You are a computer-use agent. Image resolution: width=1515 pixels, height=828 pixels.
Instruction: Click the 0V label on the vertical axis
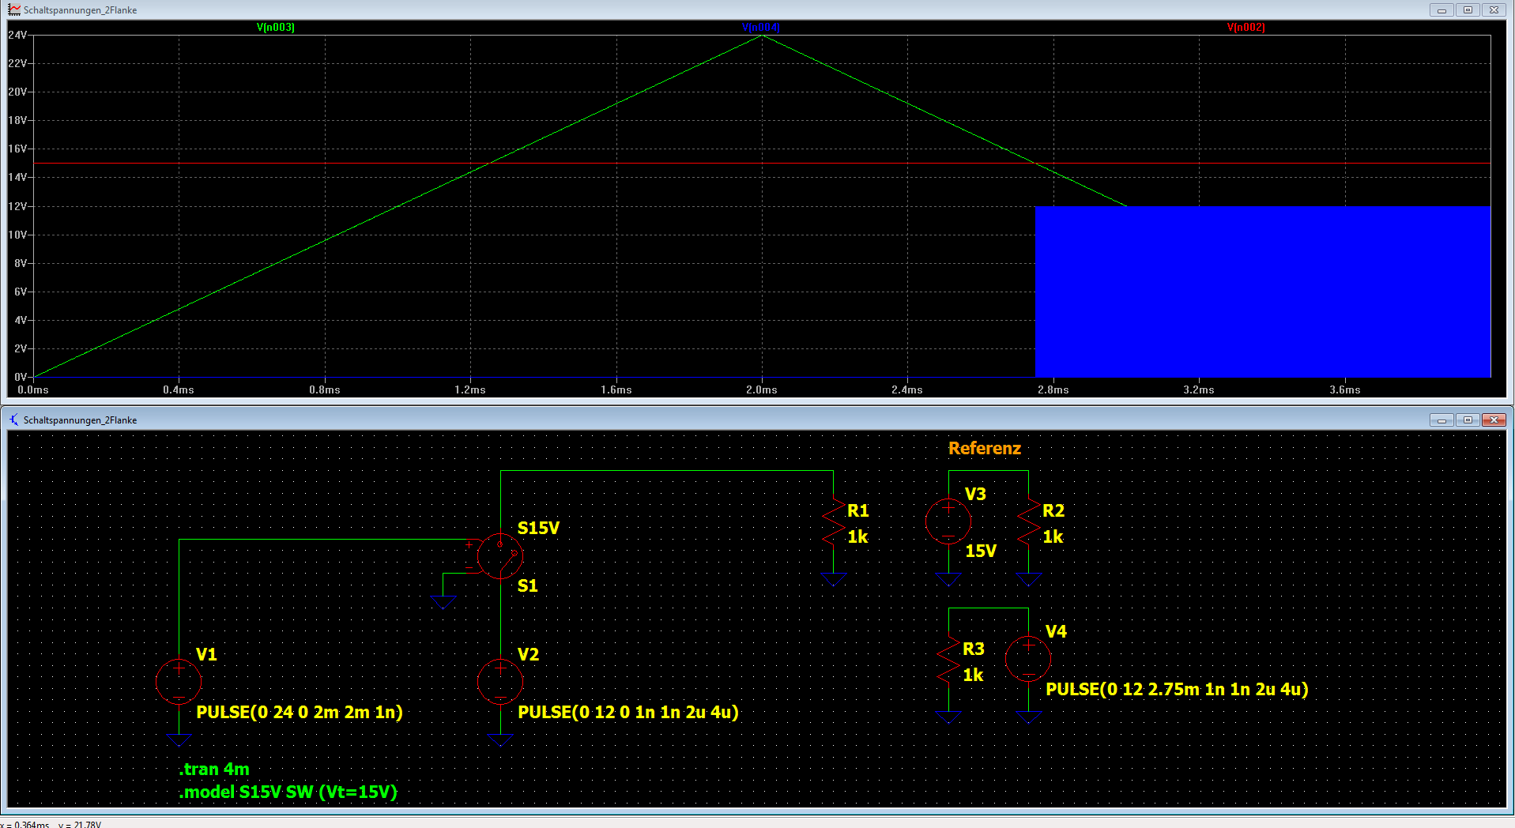(x=21, y=377)
